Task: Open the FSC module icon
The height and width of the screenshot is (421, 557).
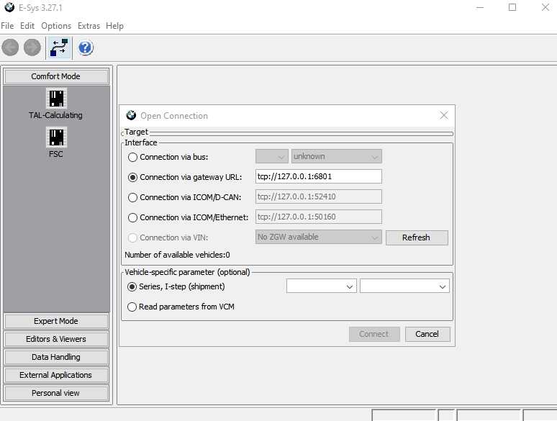Action: [x=56, y=137]
